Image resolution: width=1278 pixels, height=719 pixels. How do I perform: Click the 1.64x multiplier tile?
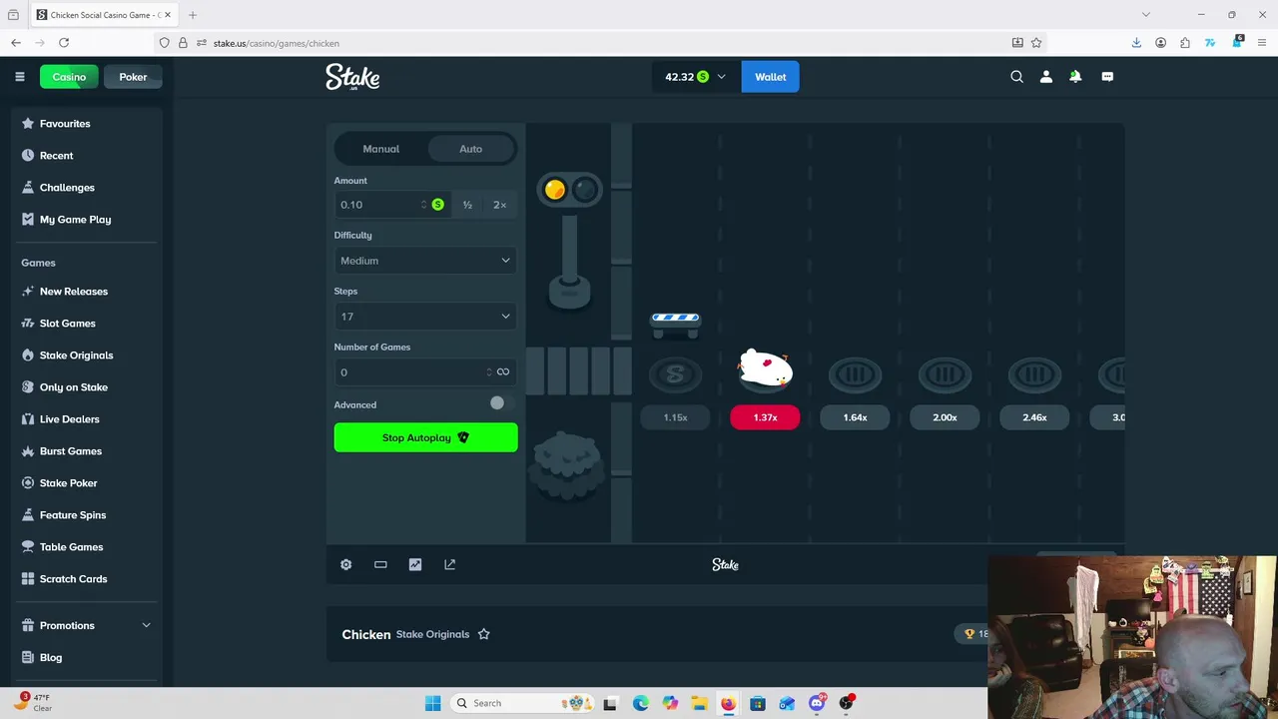tap(855, 417)
